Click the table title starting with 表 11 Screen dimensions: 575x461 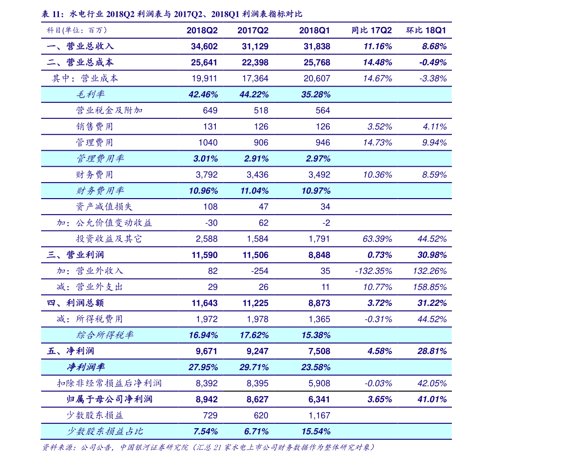click(172, 14)
